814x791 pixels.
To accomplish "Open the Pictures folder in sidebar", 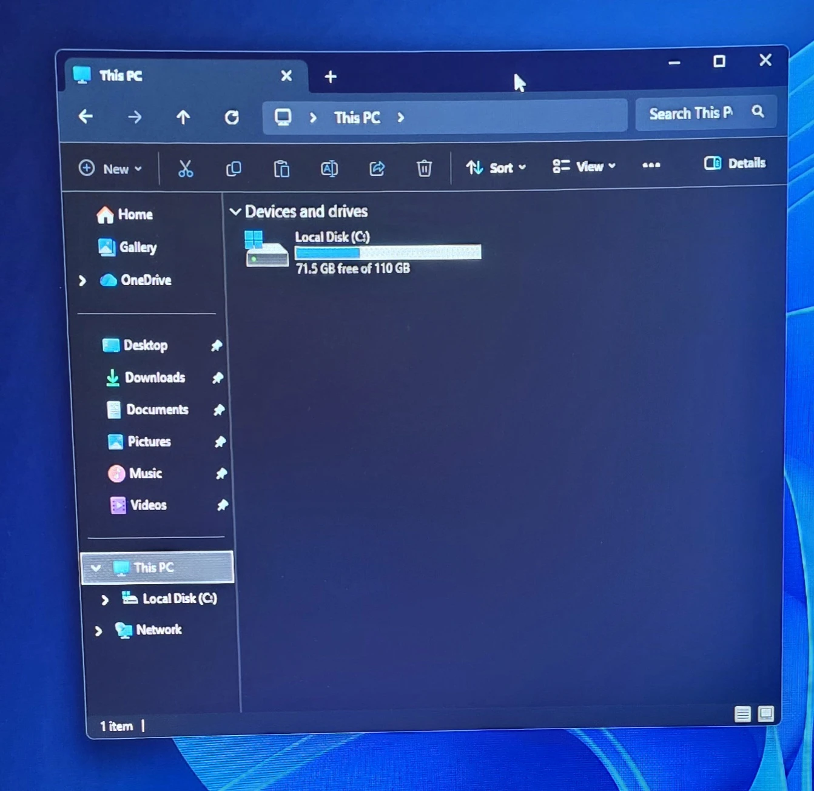I will [x=140, y=441].
